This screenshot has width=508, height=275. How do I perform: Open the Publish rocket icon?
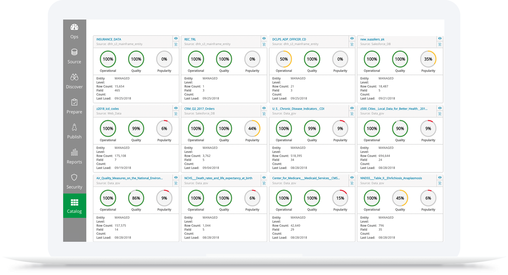(74, 127)
